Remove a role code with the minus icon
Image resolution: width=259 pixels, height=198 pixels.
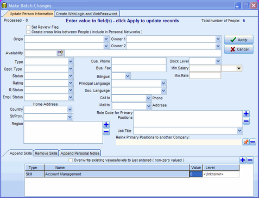246,121
